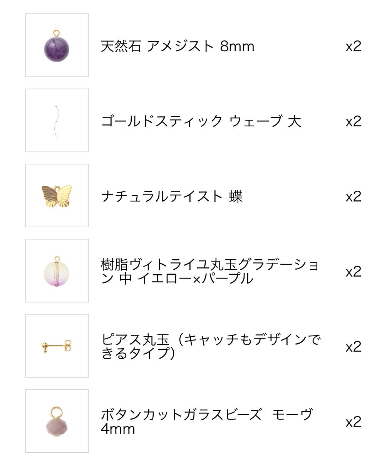Select the x2 quantity beside ボタンカットガラスビーズ
The height and width of the screenshot is (465, 387).
click(353, 422)
